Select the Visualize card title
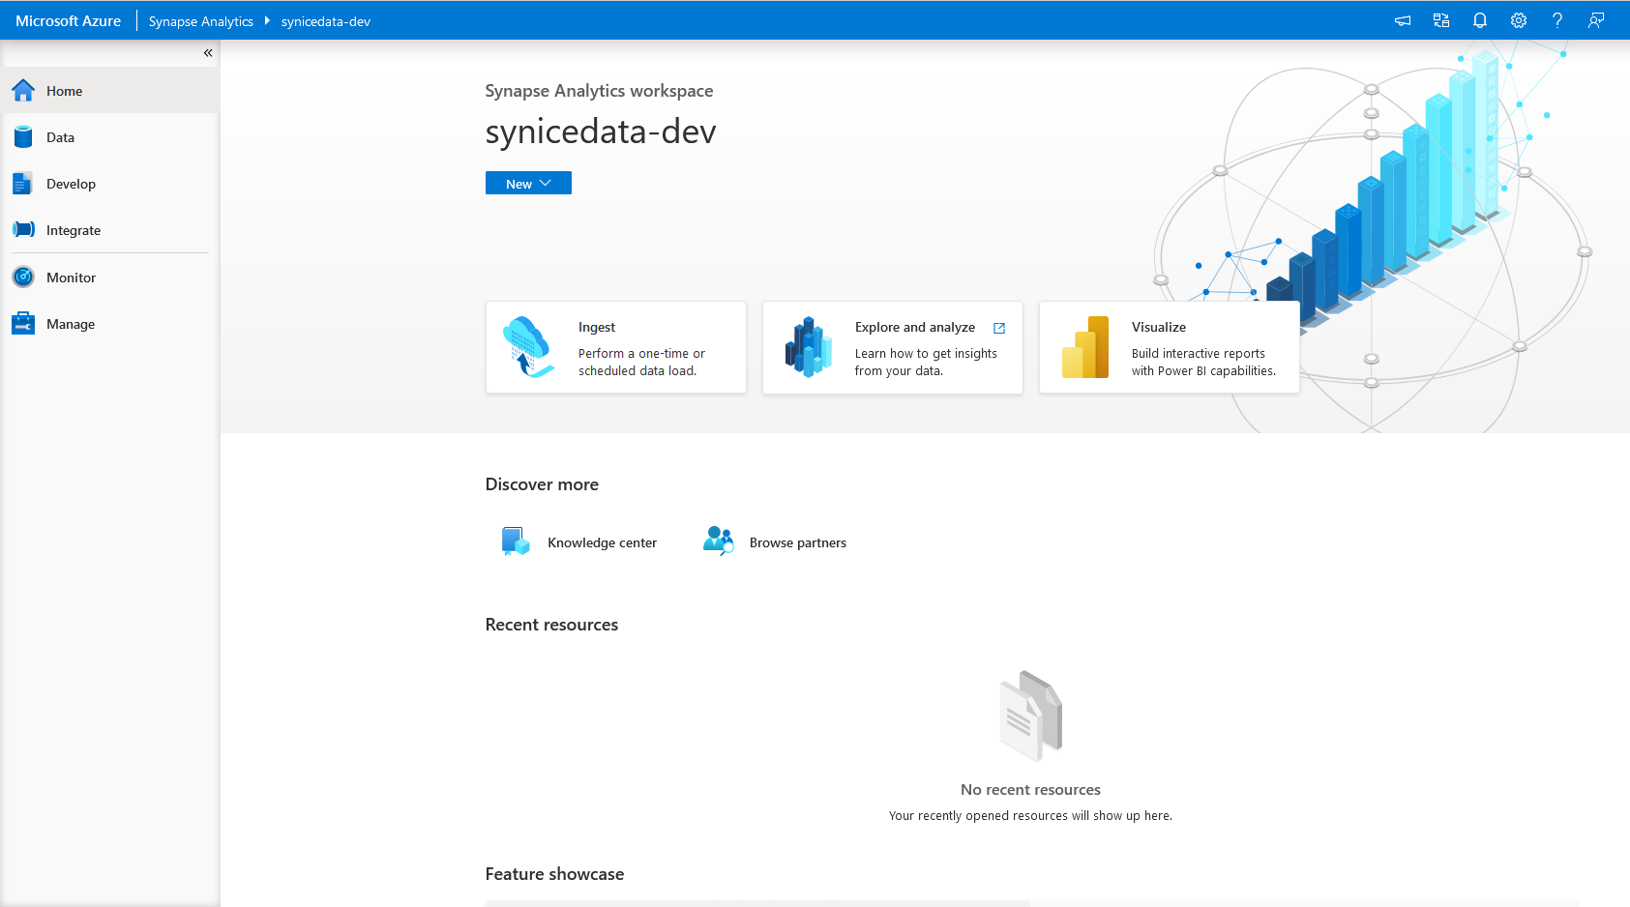The image size is (1630, 907). 1159,327
